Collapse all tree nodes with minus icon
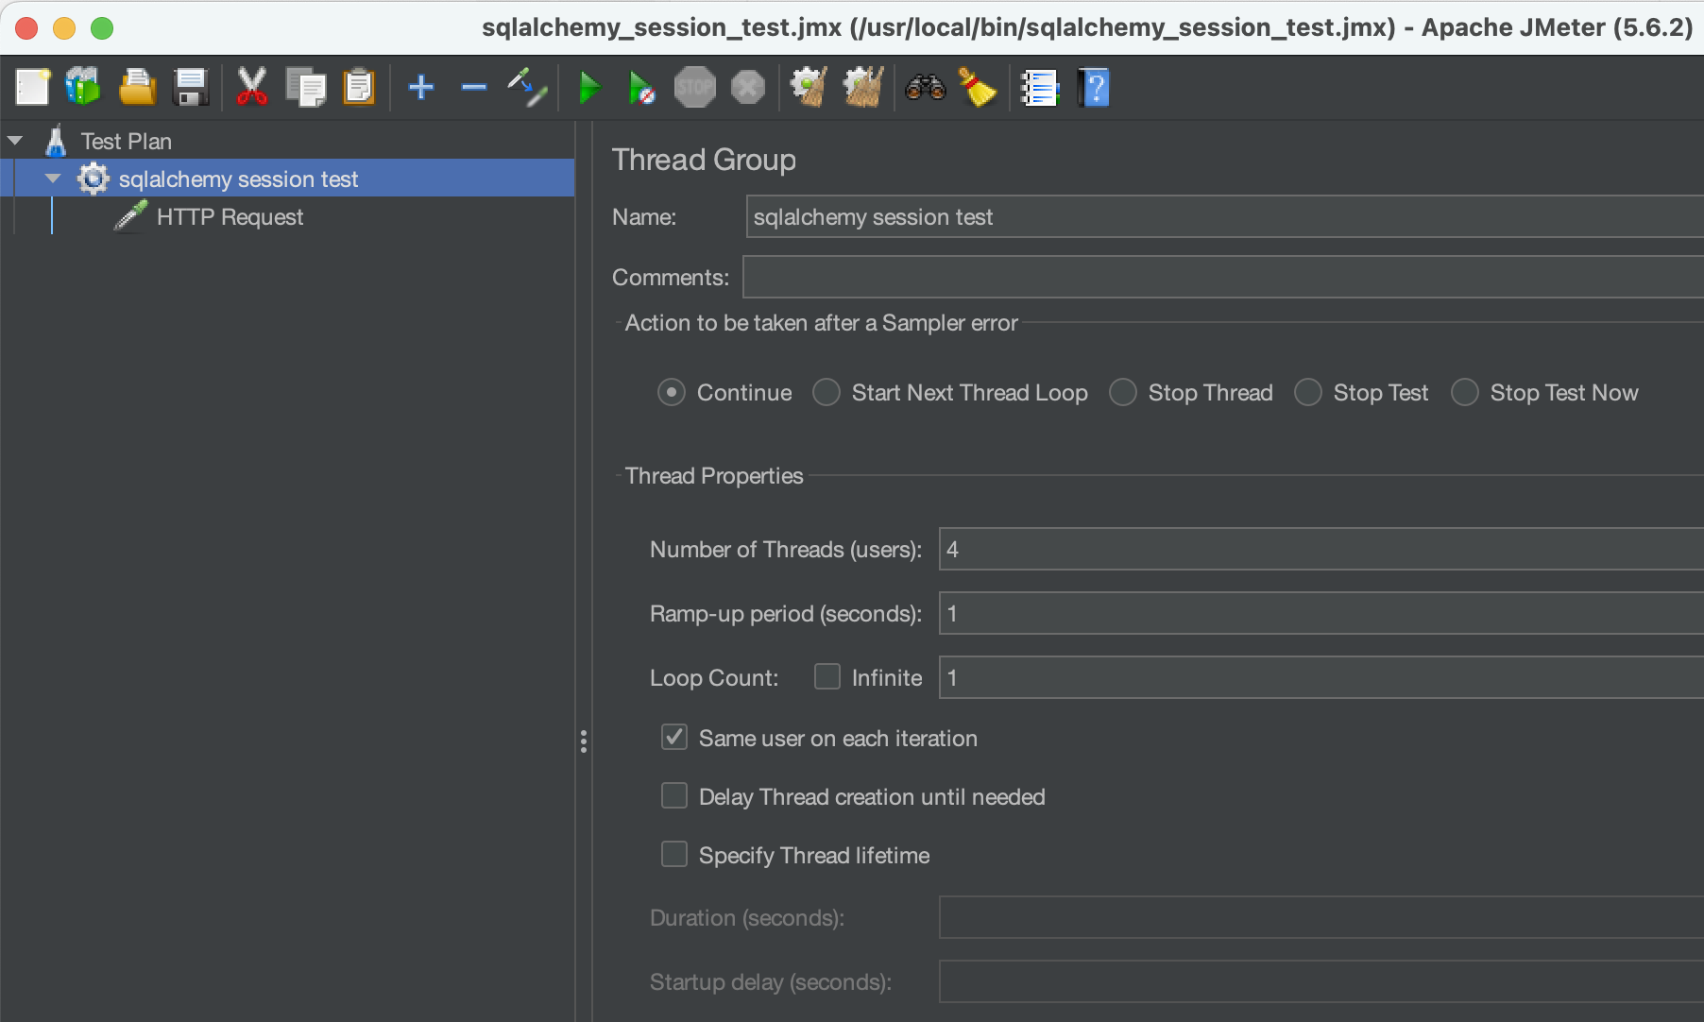The height and width of the screenshot is (1022, 1704). (474, 88)
